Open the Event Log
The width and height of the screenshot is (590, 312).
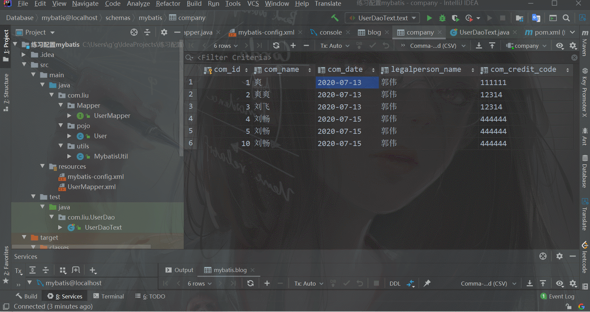558,296
